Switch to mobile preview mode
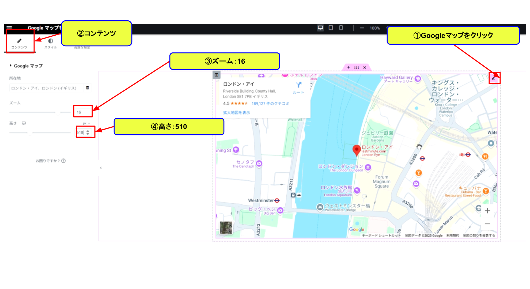Image resolution: width=530 pixels, height=289 pixels. click(x=341, y=28)
